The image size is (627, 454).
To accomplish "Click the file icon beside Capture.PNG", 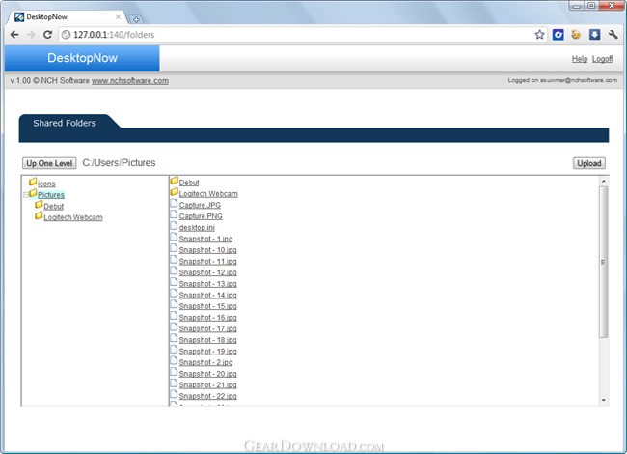I will click(174, 214).
